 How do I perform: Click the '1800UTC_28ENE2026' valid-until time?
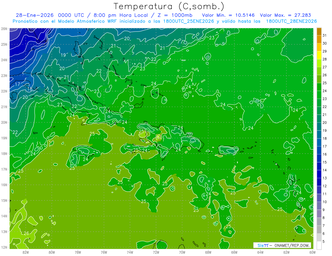(291, 21)
